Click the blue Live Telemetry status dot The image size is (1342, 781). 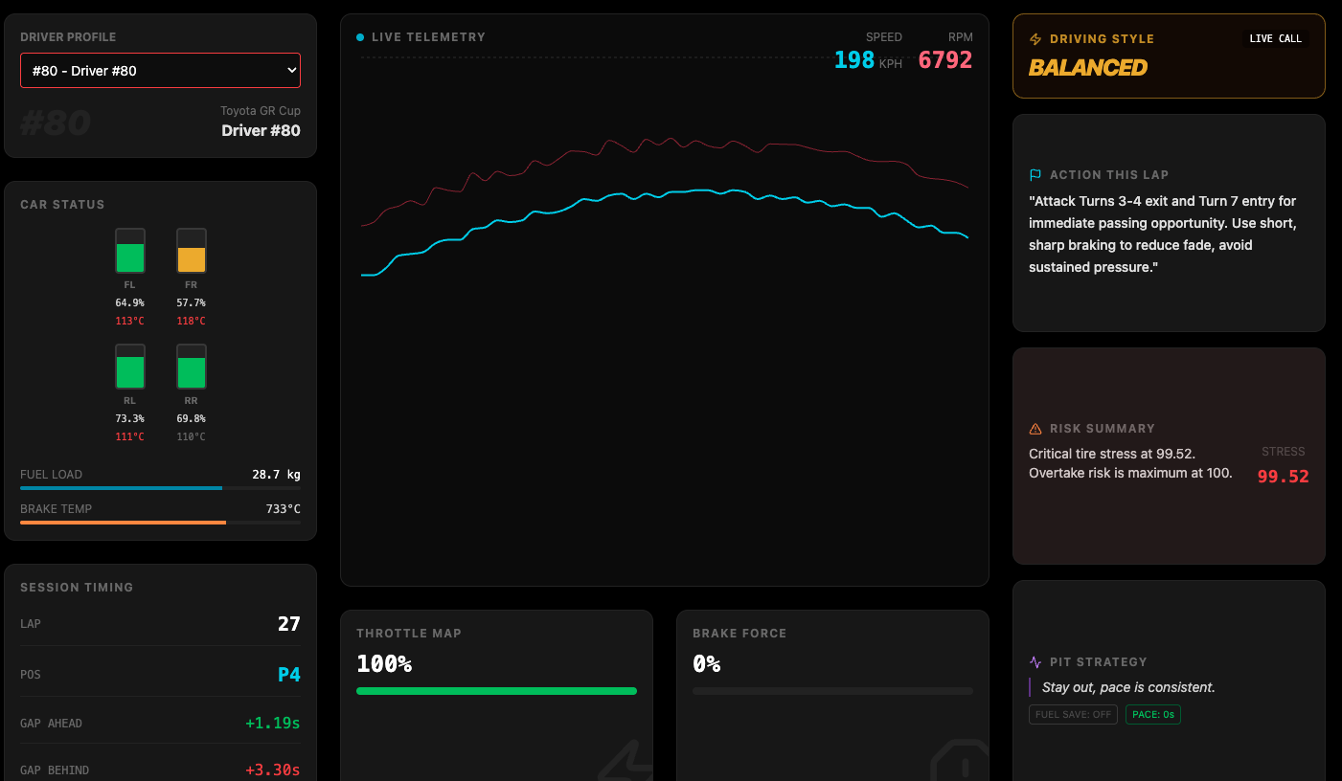tap(360, 37)
